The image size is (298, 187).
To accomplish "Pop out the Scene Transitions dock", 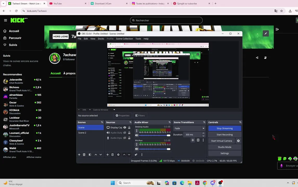I will tap(204, 122).
